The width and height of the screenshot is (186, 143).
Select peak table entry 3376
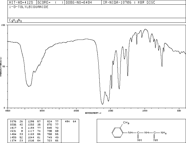point(16,122)
